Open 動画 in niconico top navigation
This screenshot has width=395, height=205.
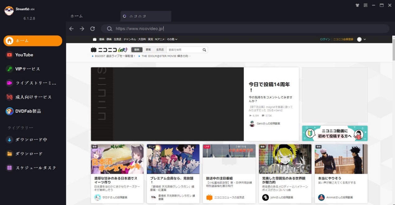click(102, 40)
